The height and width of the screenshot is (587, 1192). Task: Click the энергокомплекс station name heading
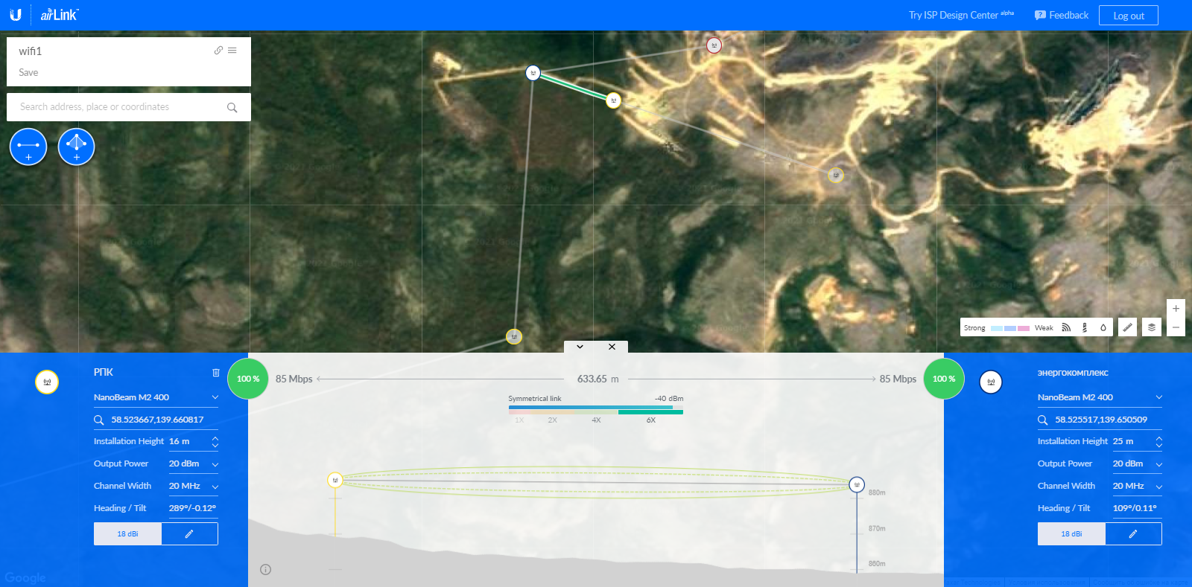pyautogui.click(x=1073, y=373)
